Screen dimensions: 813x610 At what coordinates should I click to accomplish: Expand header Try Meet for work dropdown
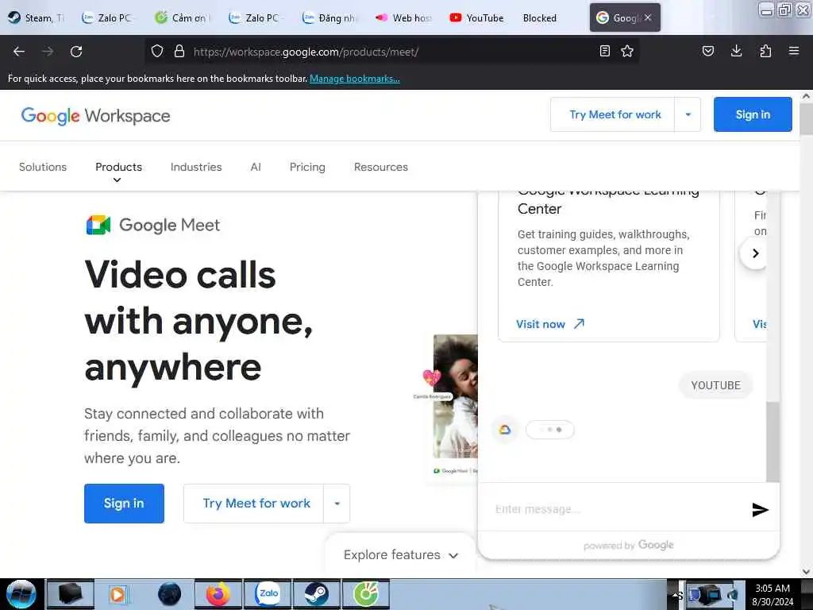tap(688, 114)
